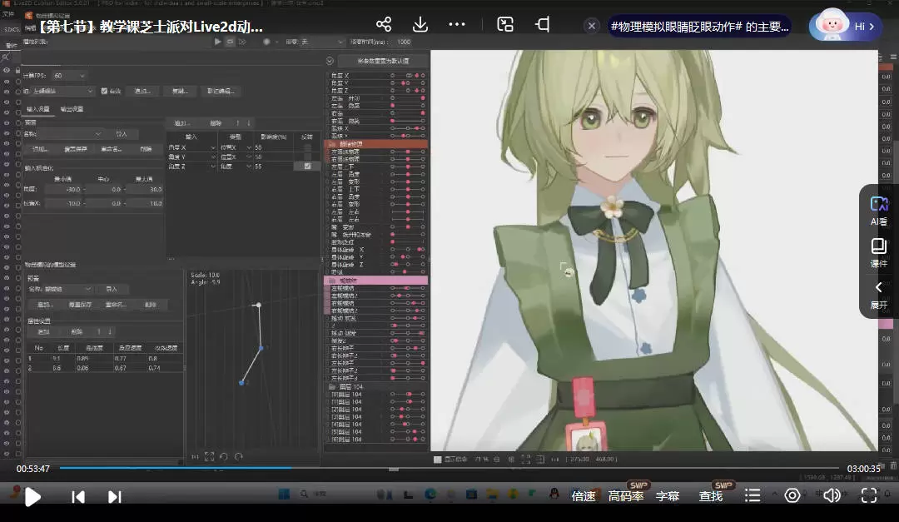Open the #物理模拟眼睛眨眼动作# topic suggestion
Image resolution: width=899 pixels, height=522 pixels.
click(699, 27)
